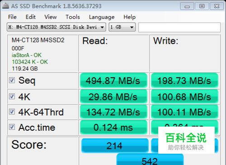Click the M4-CT128 M4SSD2 model name
Screen dimensions: 226x165
pos(38,40)
